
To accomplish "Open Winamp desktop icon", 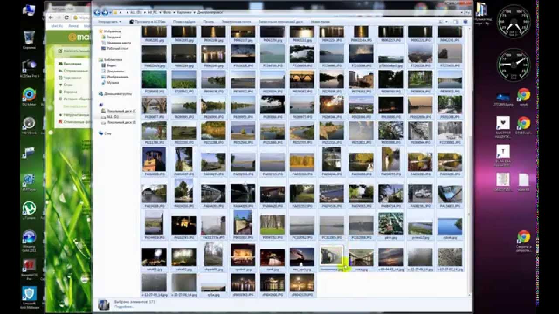I will [x=29, y=240].
